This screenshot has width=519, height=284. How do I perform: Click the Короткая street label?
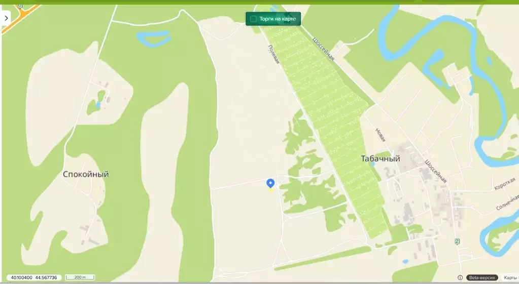coord(505,184)
